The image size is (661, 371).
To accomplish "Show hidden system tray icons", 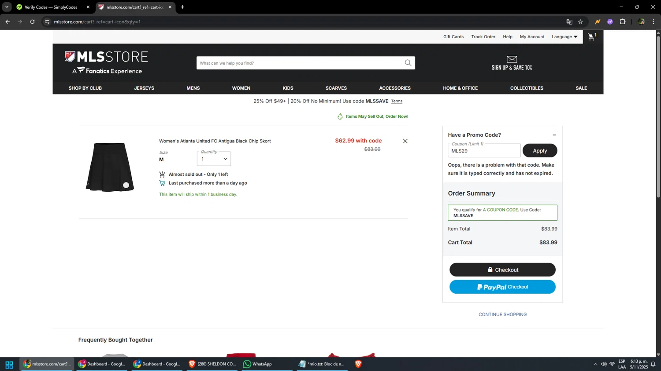I will [595, 364].
